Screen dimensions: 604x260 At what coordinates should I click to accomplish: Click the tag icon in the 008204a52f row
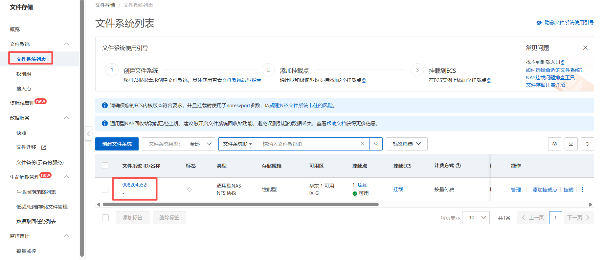click(x=189, y=189)
